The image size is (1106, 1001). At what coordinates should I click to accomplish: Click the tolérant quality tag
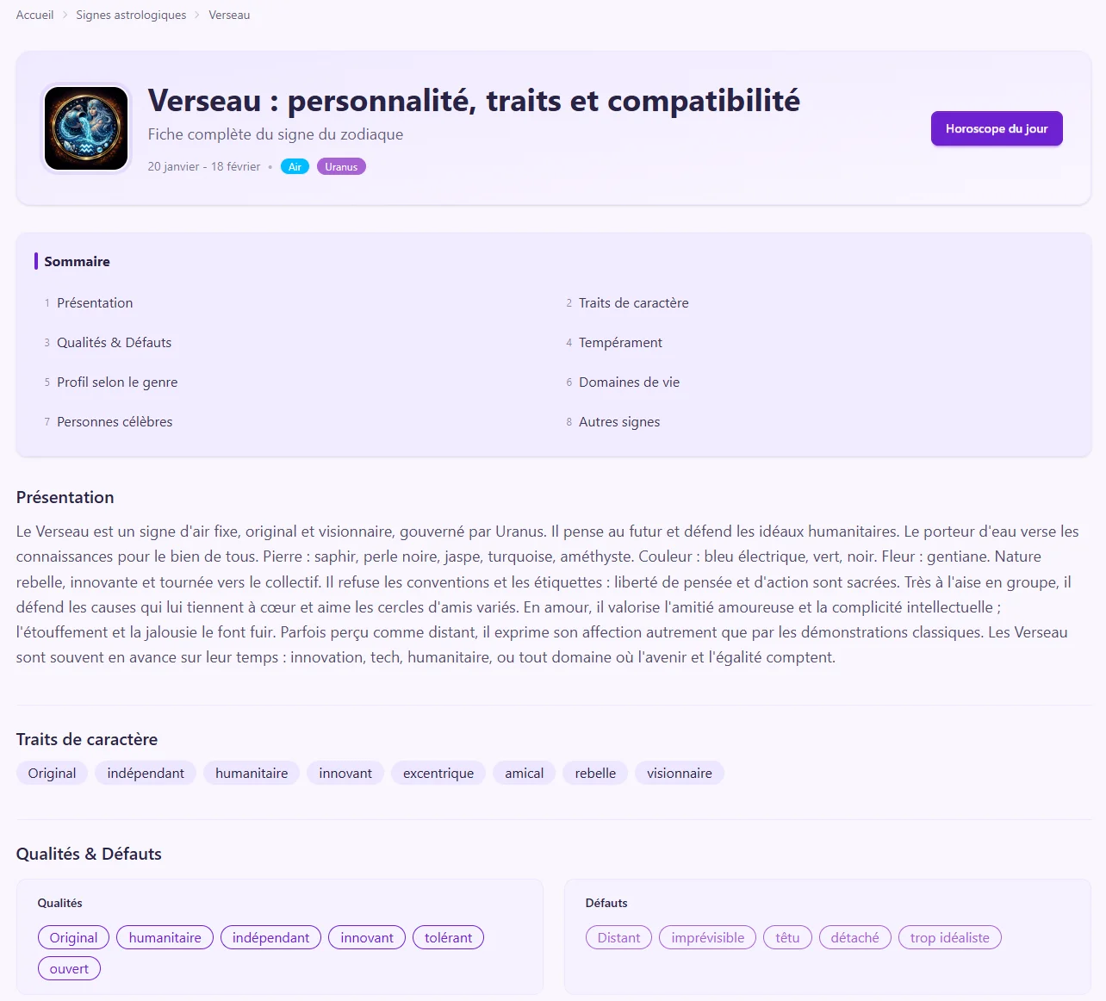click(448, 938)
